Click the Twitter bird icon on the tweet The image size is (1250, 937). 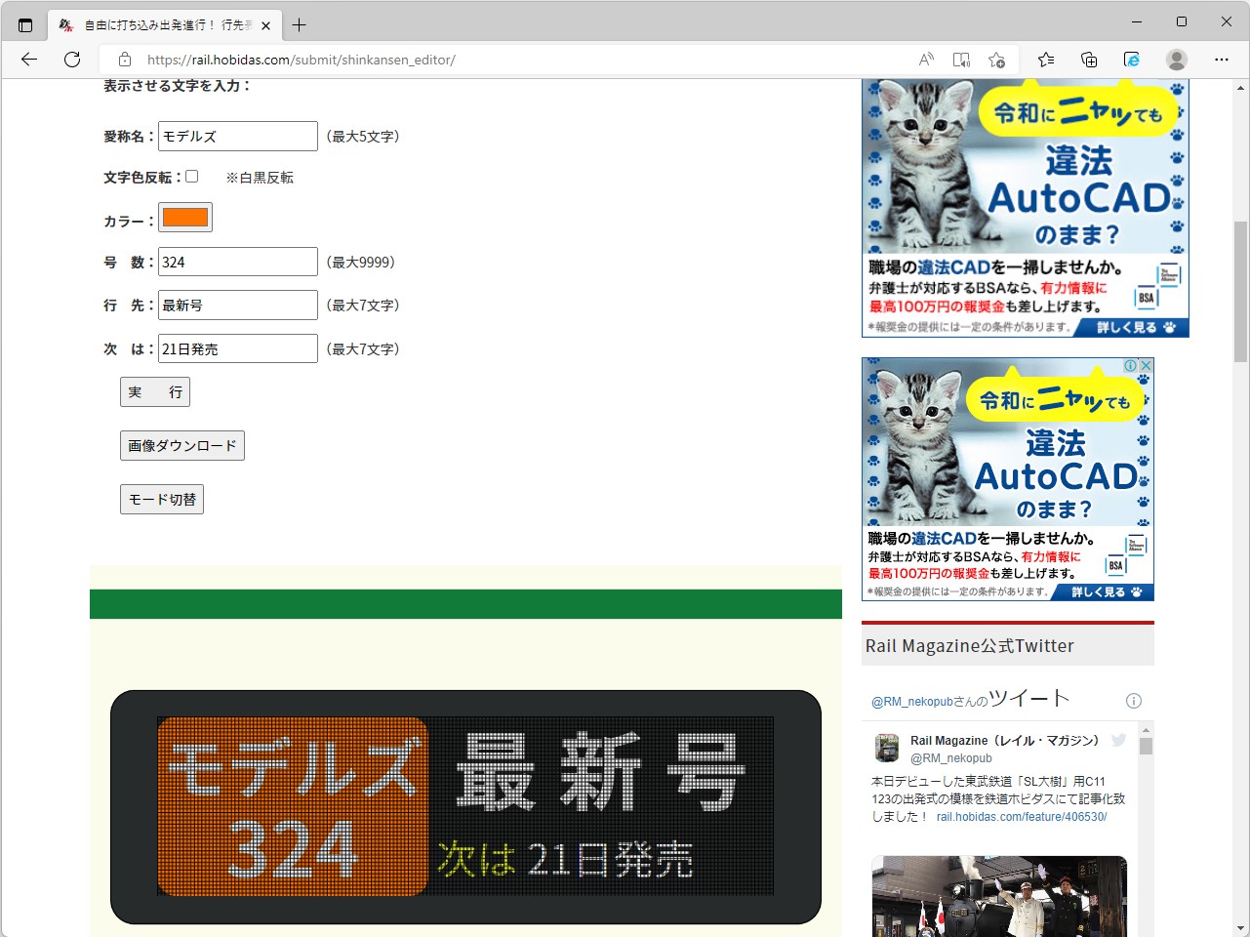coord(1117,740)
